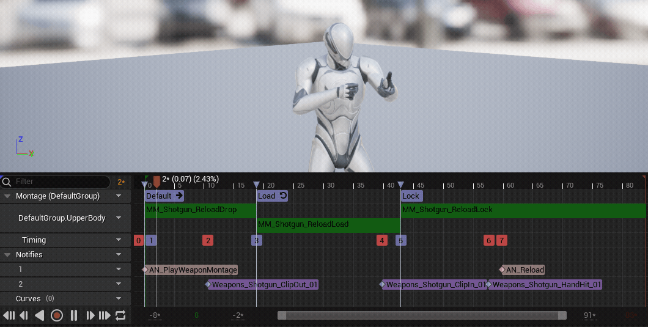The image size is (648, 327).
Task: Step back to the previous frame
Action: pyautogui.click(x=24, y=315)
